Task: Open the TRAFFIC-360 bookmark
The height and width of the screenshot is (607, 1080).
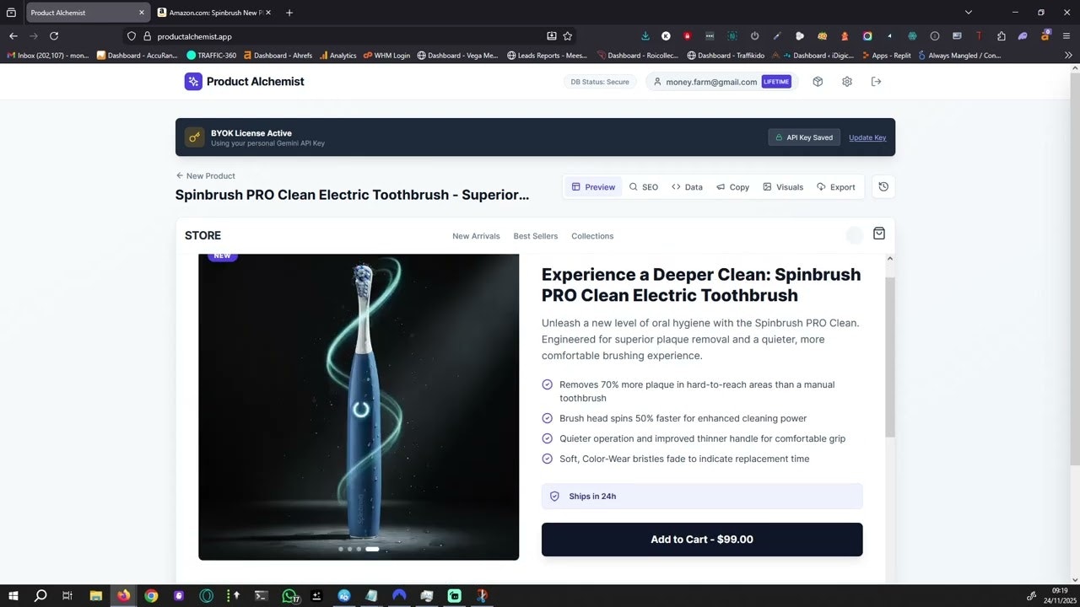Action: (211, 56)
